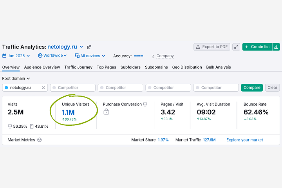This screenshot has height=188, width=282.
Task: Click the Unique Visitors 1.1M value
Action: [68, 112]
